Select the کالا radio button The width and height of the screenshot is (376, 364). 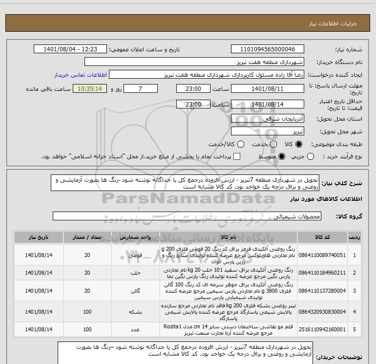(299, 144)
